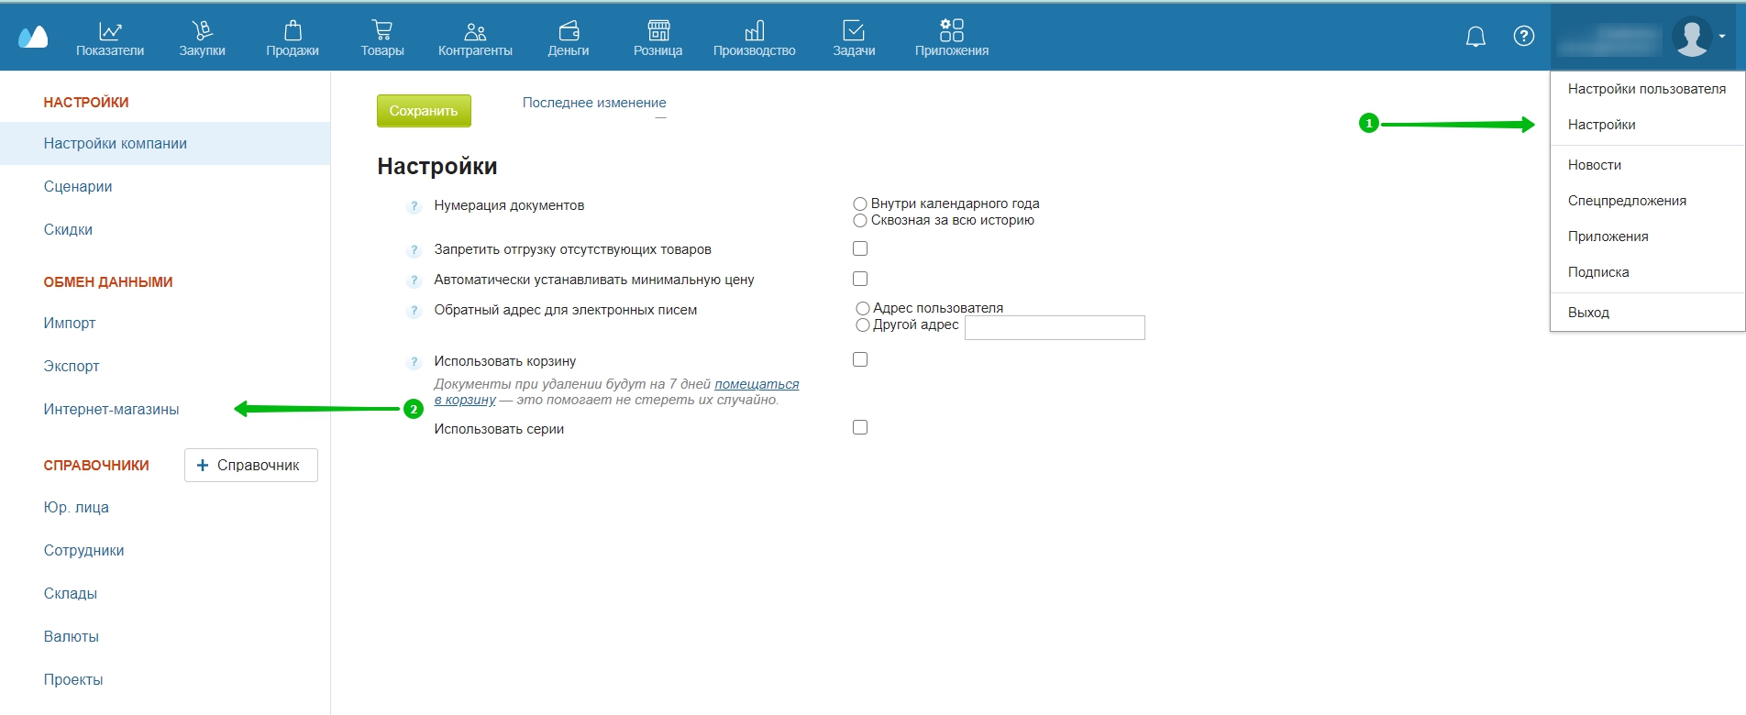Open Настройки компании in sidebar
The height and width of the screenshot is (715, 1746).
coord(165,144)
